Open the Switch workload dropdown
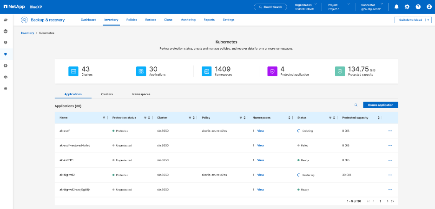Screen dimensions: 435x209 (428, 20)
